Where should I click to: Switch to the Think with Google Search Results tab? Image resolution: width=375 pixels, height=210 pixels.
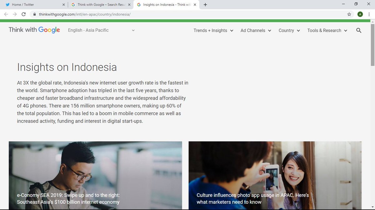click(x=101, y=5)
